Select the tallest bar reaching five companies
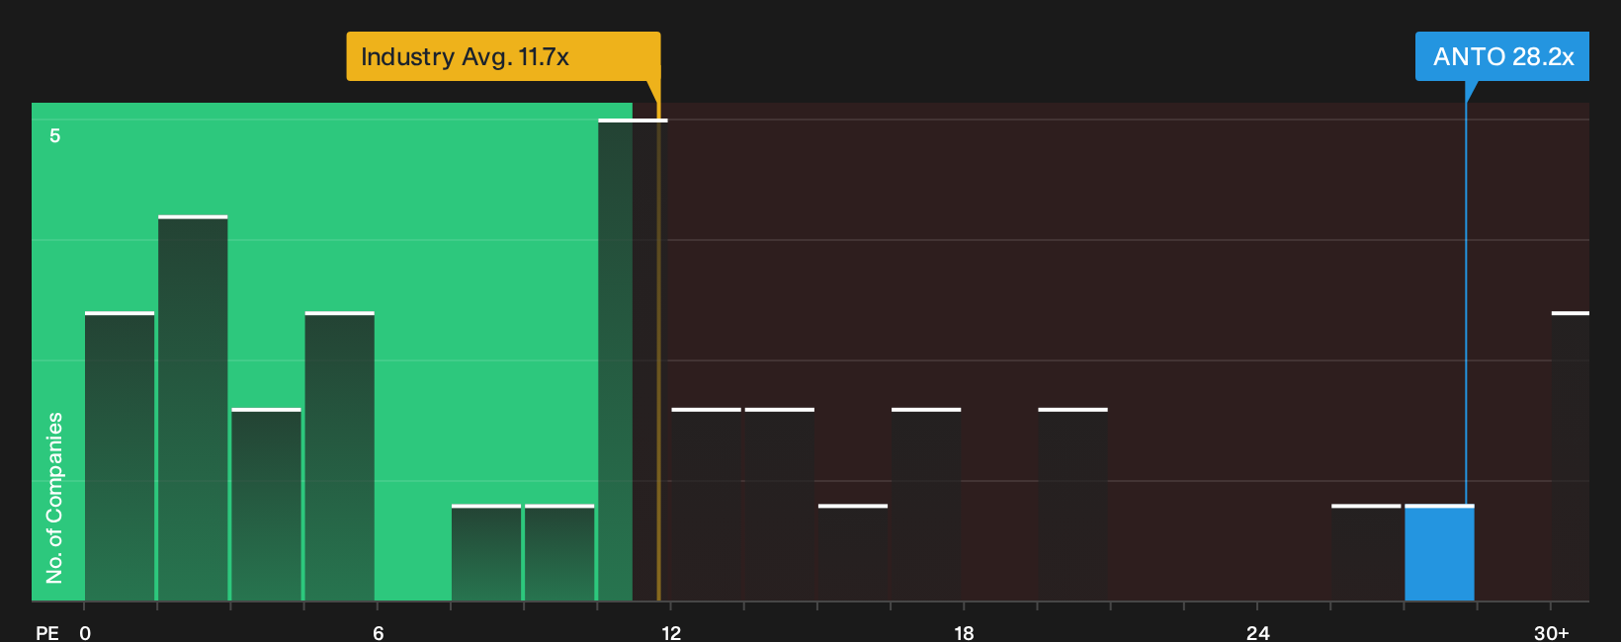The width and height of the screenshot is (1621, 642). coord(633,360)
